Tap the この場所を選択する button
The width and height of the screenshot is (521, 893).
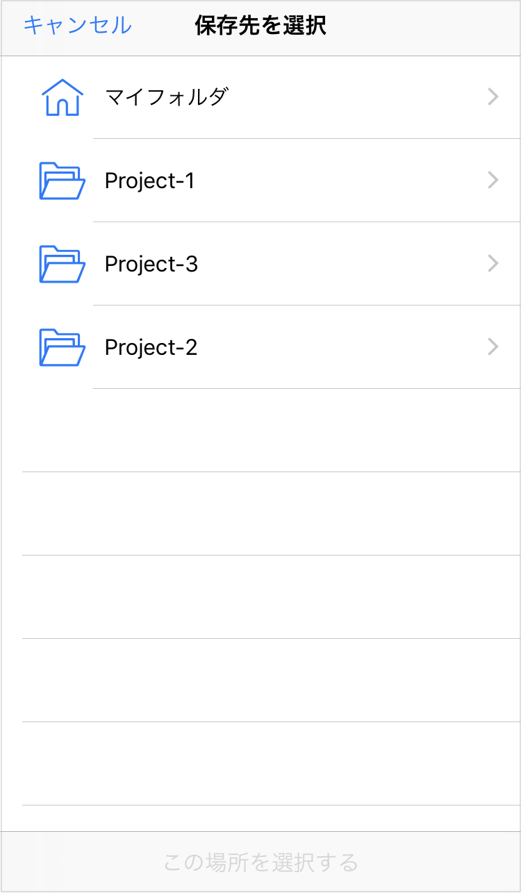click(260, 862)
